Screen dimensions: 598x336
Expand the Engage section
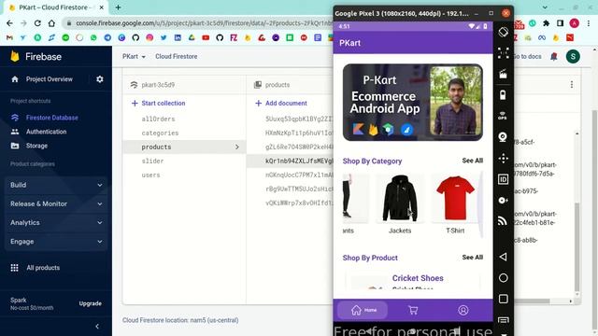(x=56, y=242)
